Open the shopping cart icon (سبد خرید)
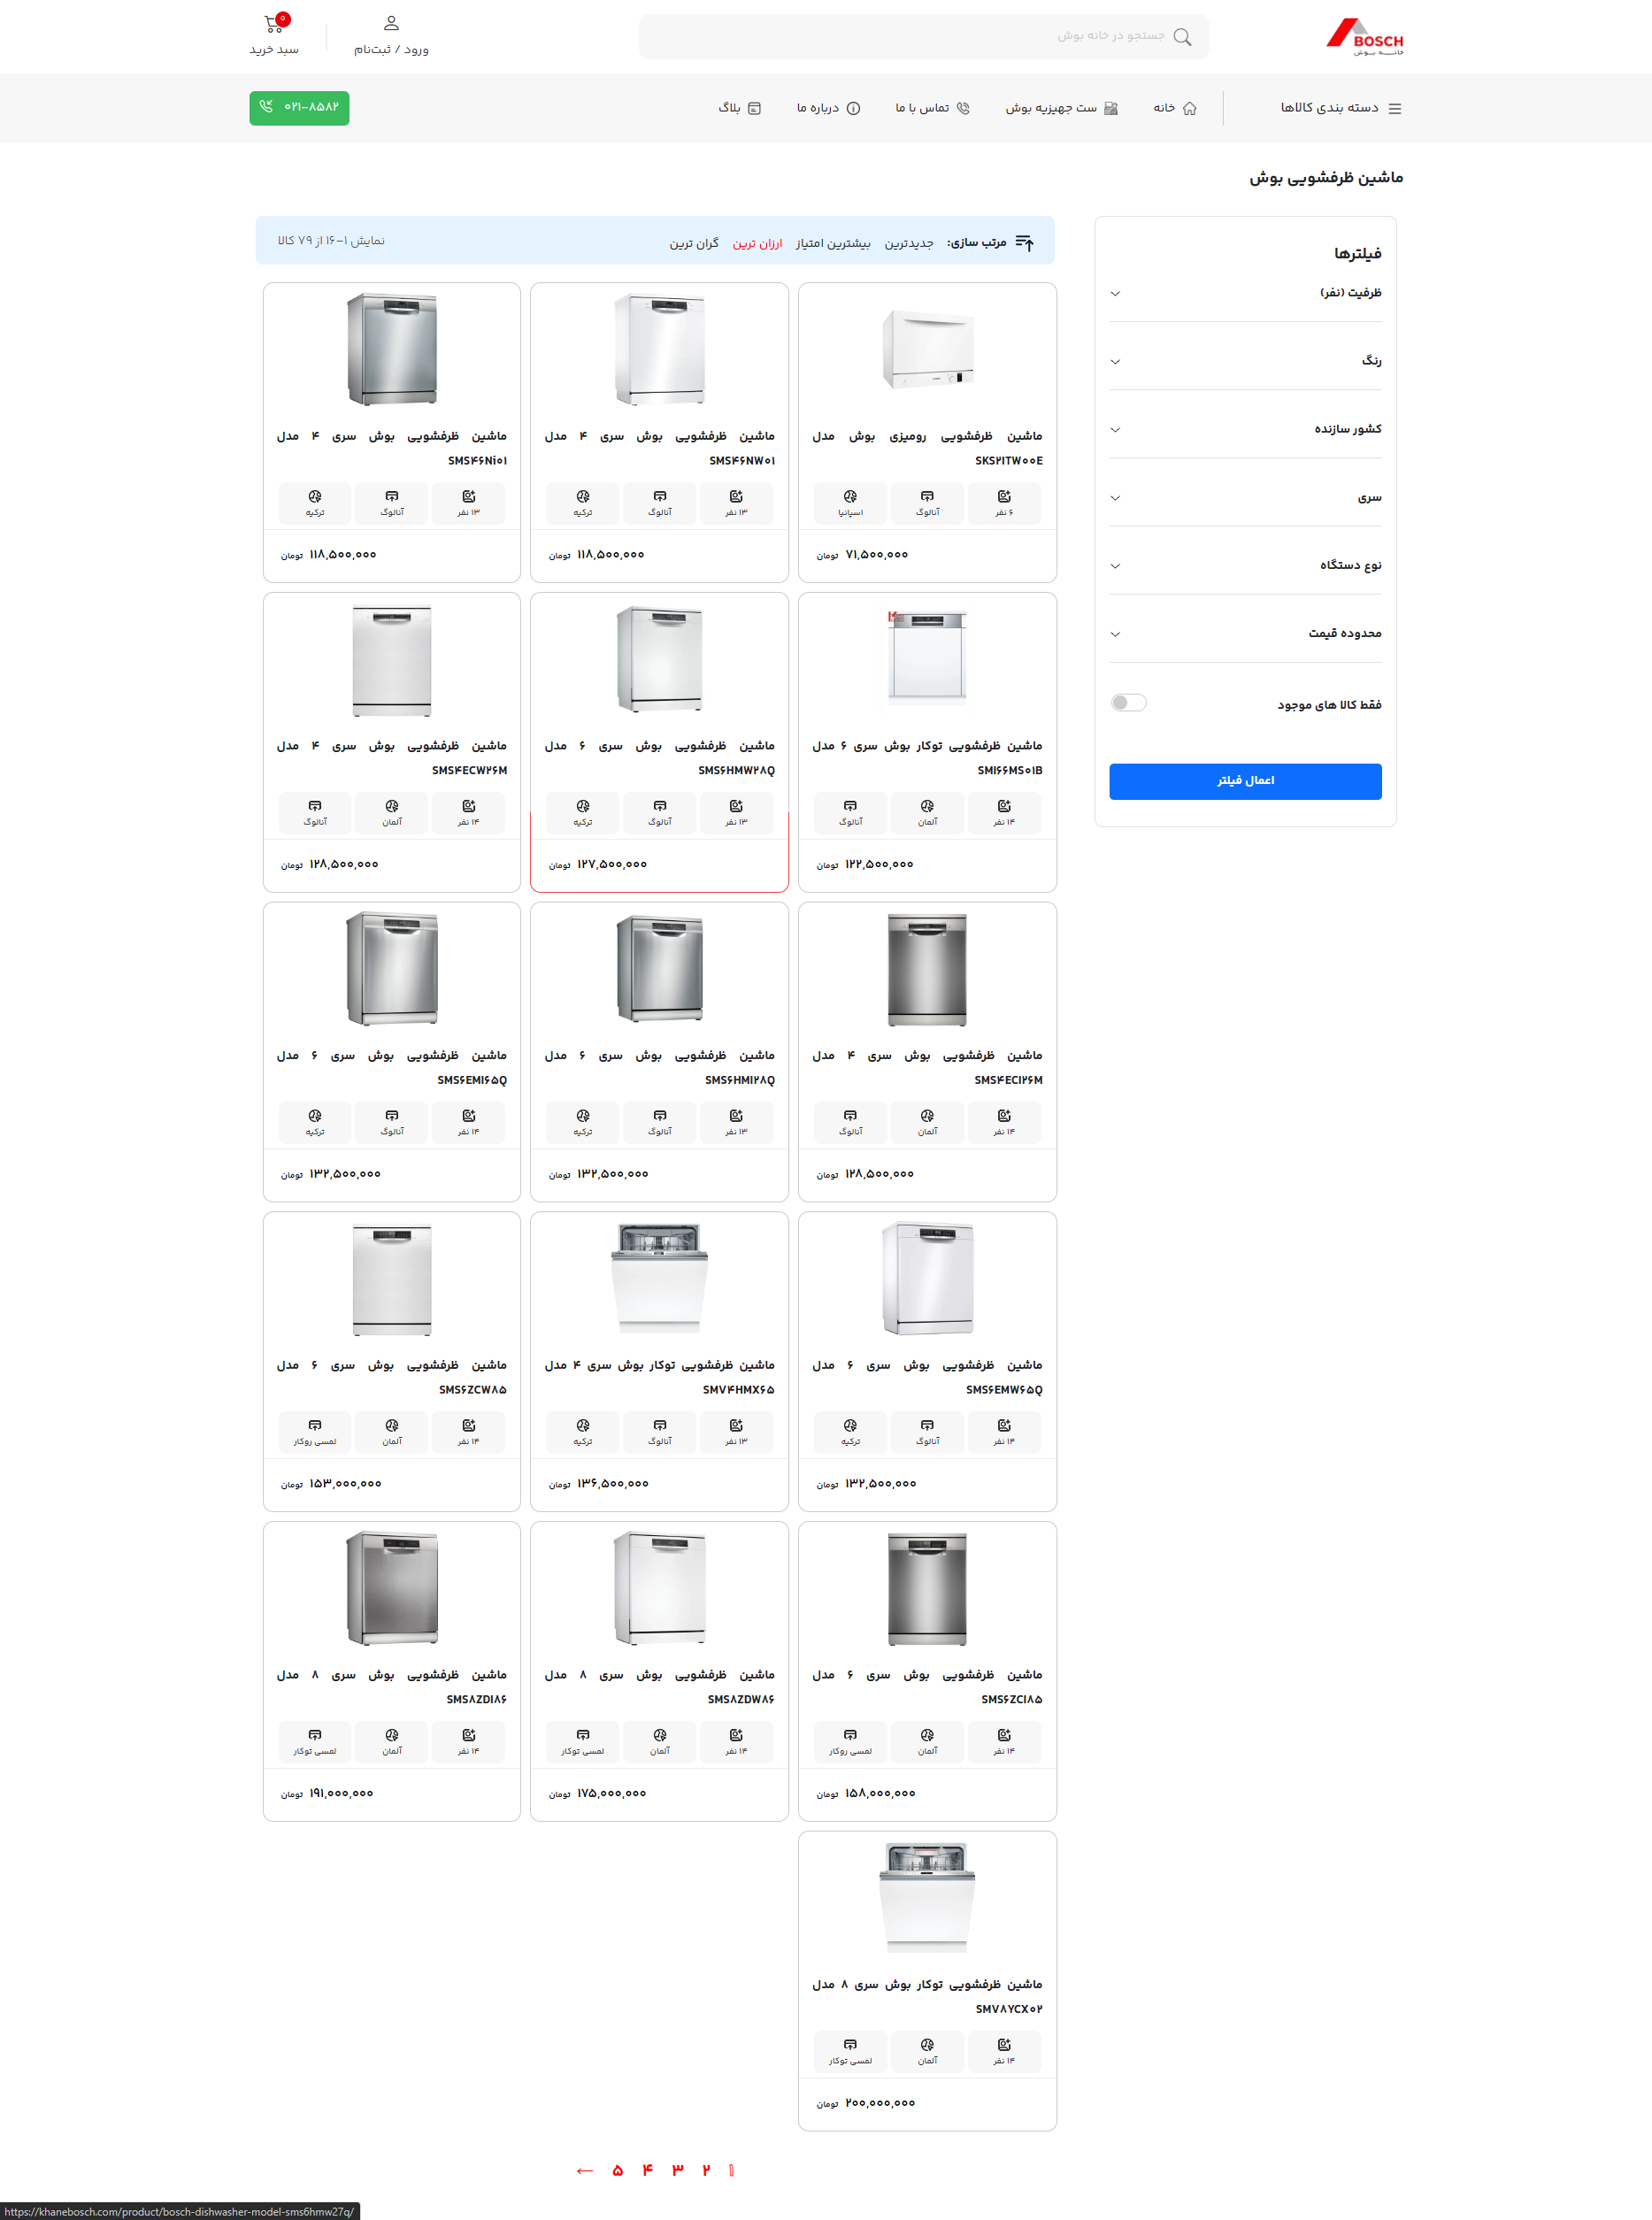The width and height of the screenshot is (1652, 2220). [273, 24]
